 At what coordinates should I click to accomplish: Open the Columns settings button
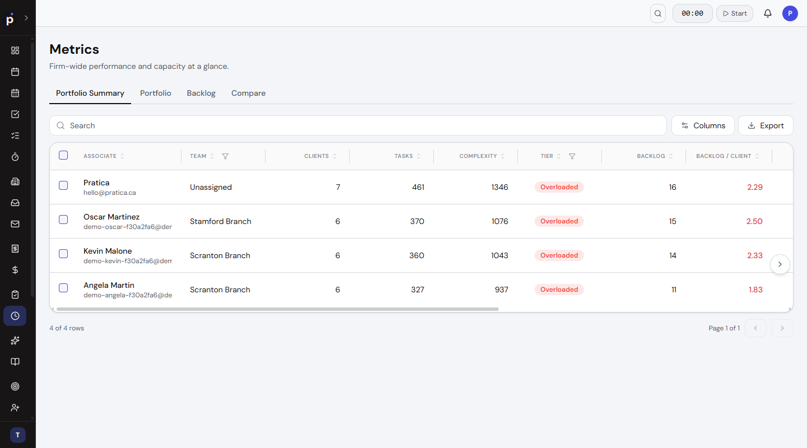[703, 125]
